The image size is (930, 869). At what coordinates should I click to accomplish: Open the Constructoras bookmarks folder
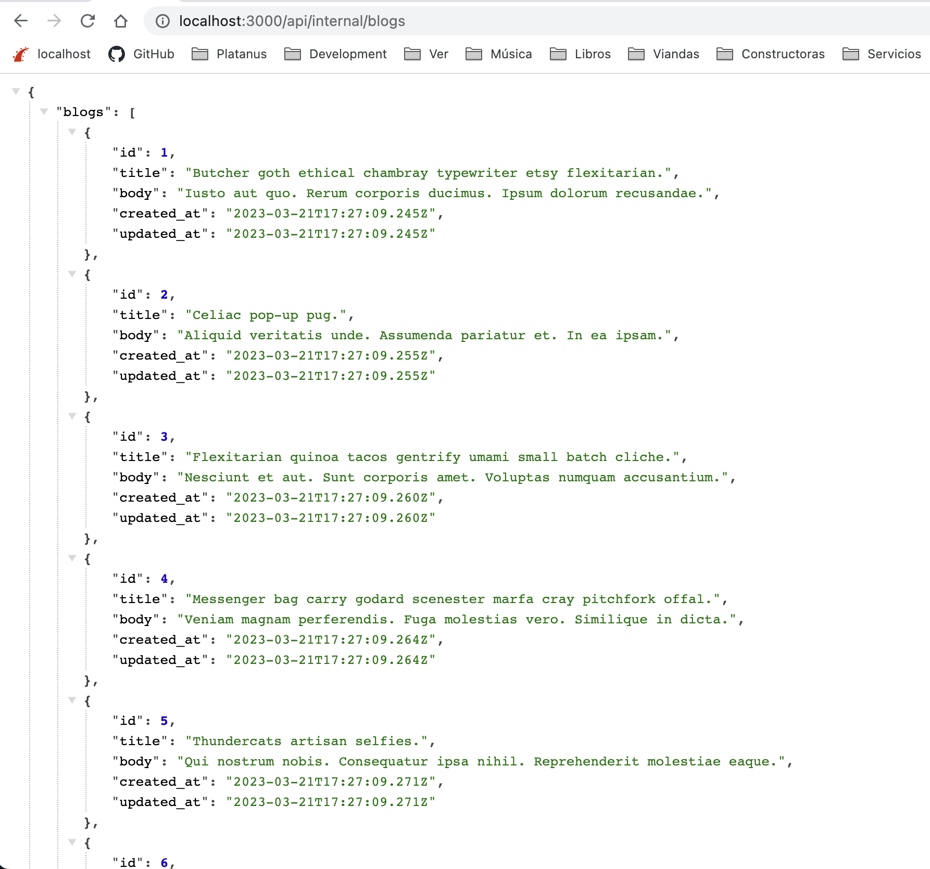[771, 54]
